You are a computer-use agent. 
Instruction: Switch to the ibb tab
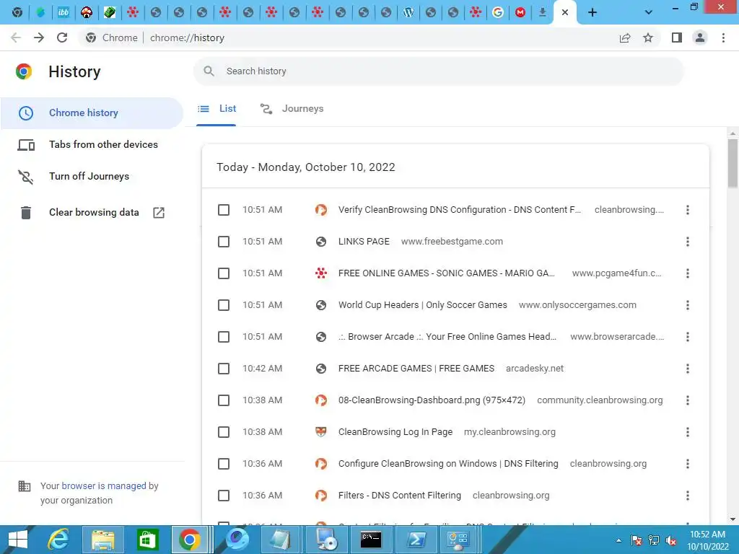[64, 13]
